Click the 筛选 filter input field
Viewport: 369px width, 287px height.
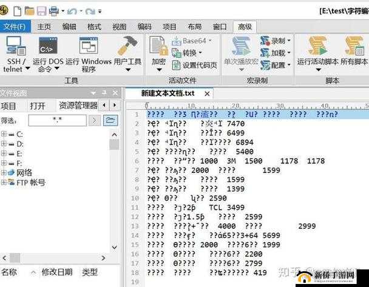(58, 121)
